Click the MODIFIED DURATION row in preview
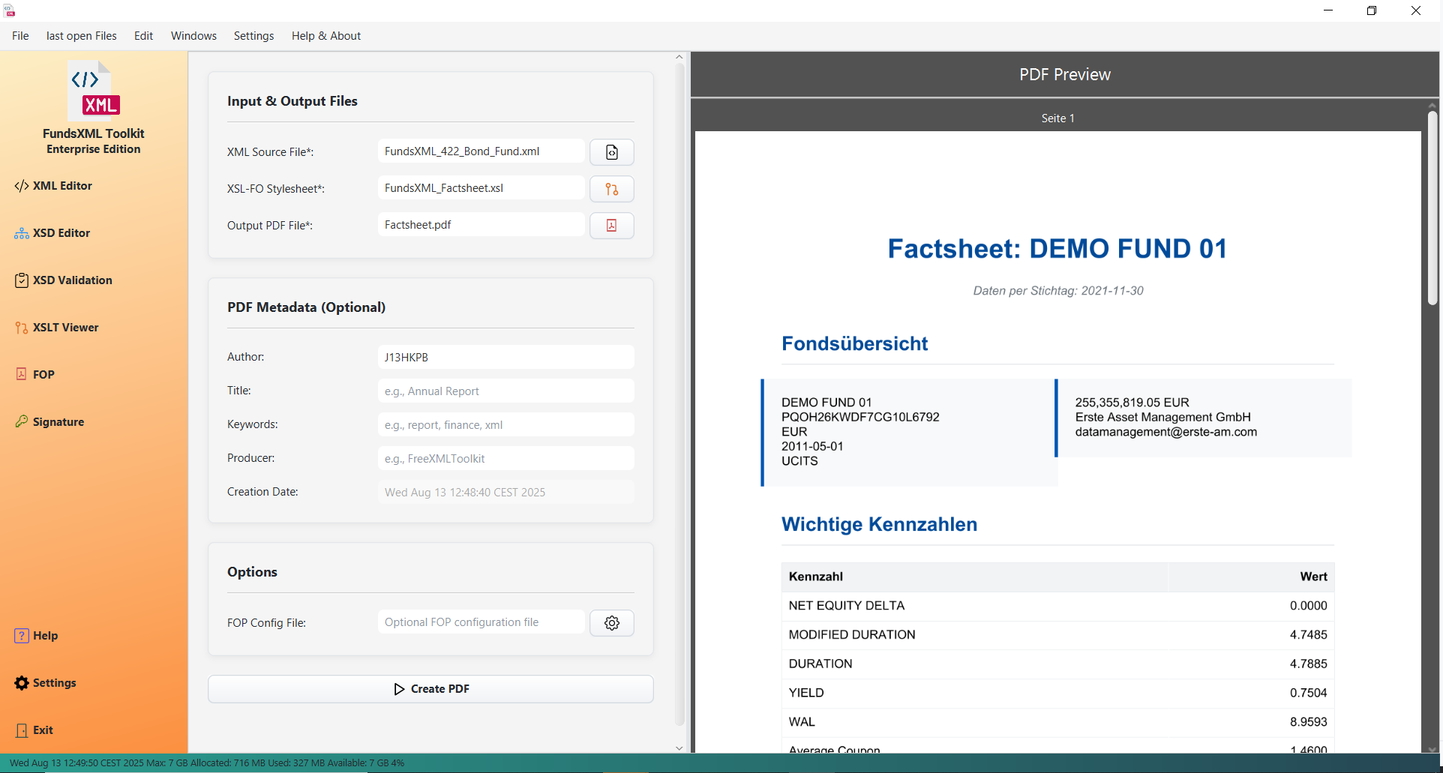 [x=1057, y=635]
